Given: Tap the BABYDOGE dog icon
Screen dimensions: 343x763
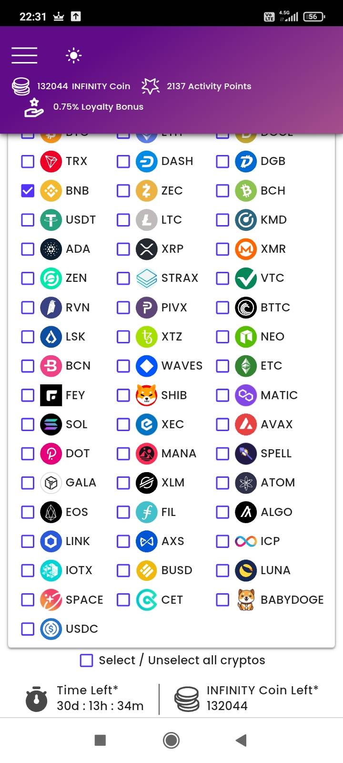Looking at the screenshot, I should (x=246, y=599).
